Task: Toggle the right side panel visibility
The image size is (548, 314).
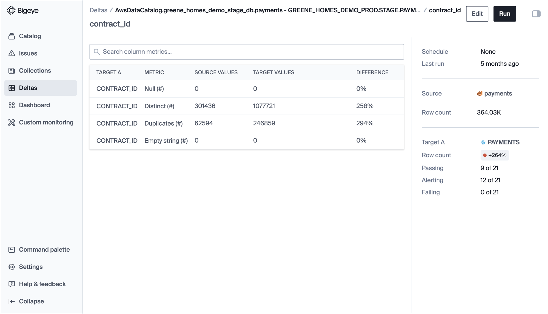Action: pyautogui.click(x=536, y=14)
